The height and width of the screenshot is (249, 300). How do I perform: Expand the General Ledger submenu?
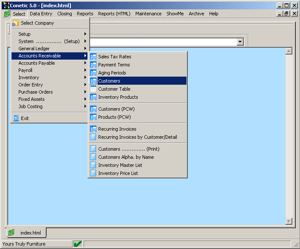tap(34, 49)
